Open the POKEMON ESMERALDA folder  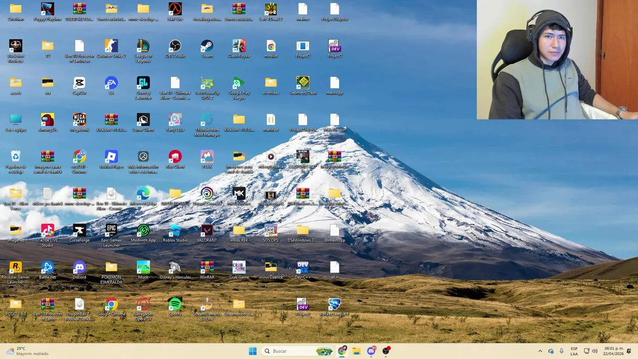111,272
